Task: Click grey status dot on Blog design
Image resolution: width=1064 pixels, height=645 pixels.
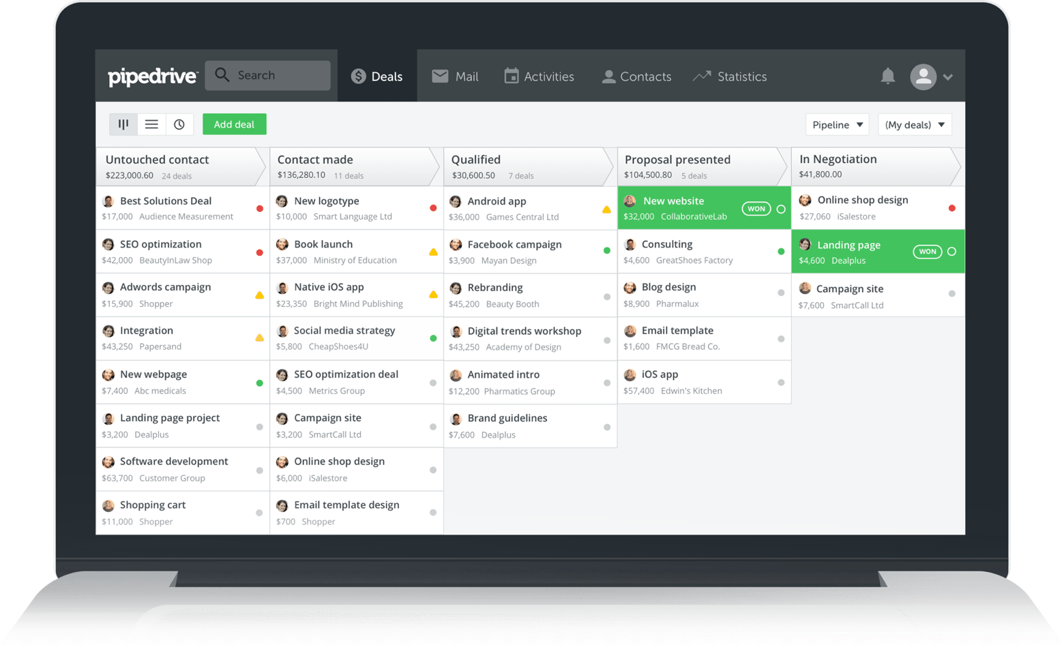Action: pyautogui.click(x=781, y=293)
